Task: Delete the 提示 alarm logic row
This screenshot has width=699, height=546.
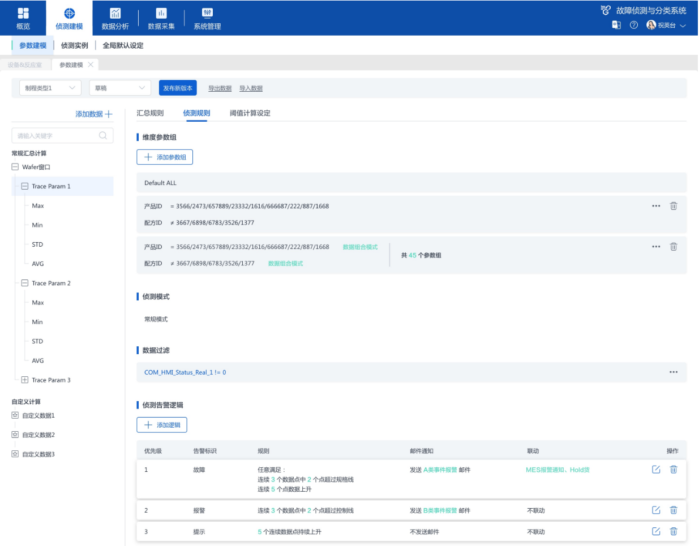Action: 674,531
